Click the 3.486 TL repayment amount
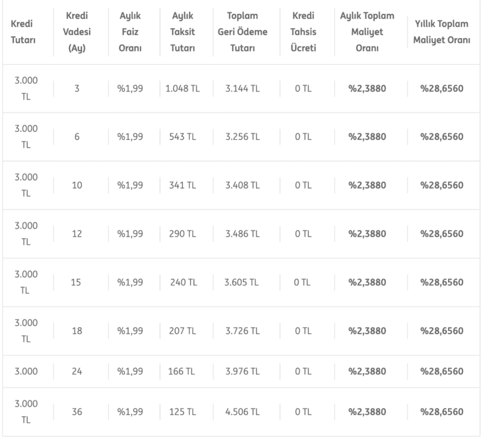482x437 pixels. tap(242, 234)
